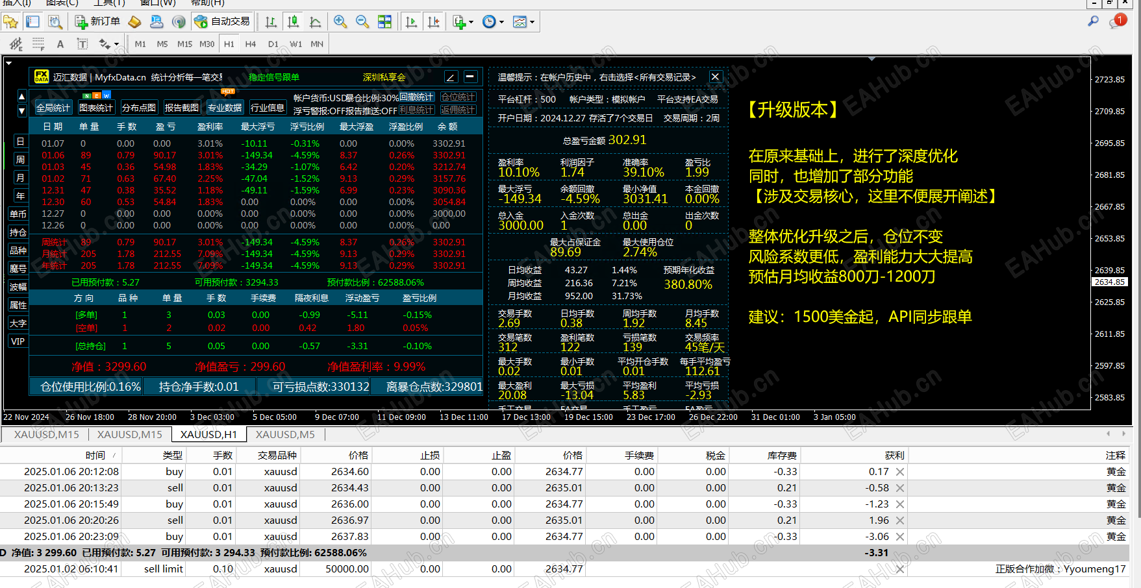Click the 仓位统计 position statistics button
This screenshot has width=1141, height=588.
pyautogui.click(x=458, y=97)
